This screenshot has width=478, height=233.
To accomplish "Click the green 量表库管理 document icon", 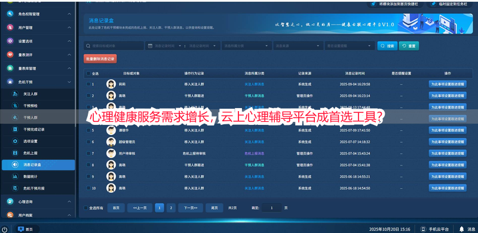I will point(10,68).
